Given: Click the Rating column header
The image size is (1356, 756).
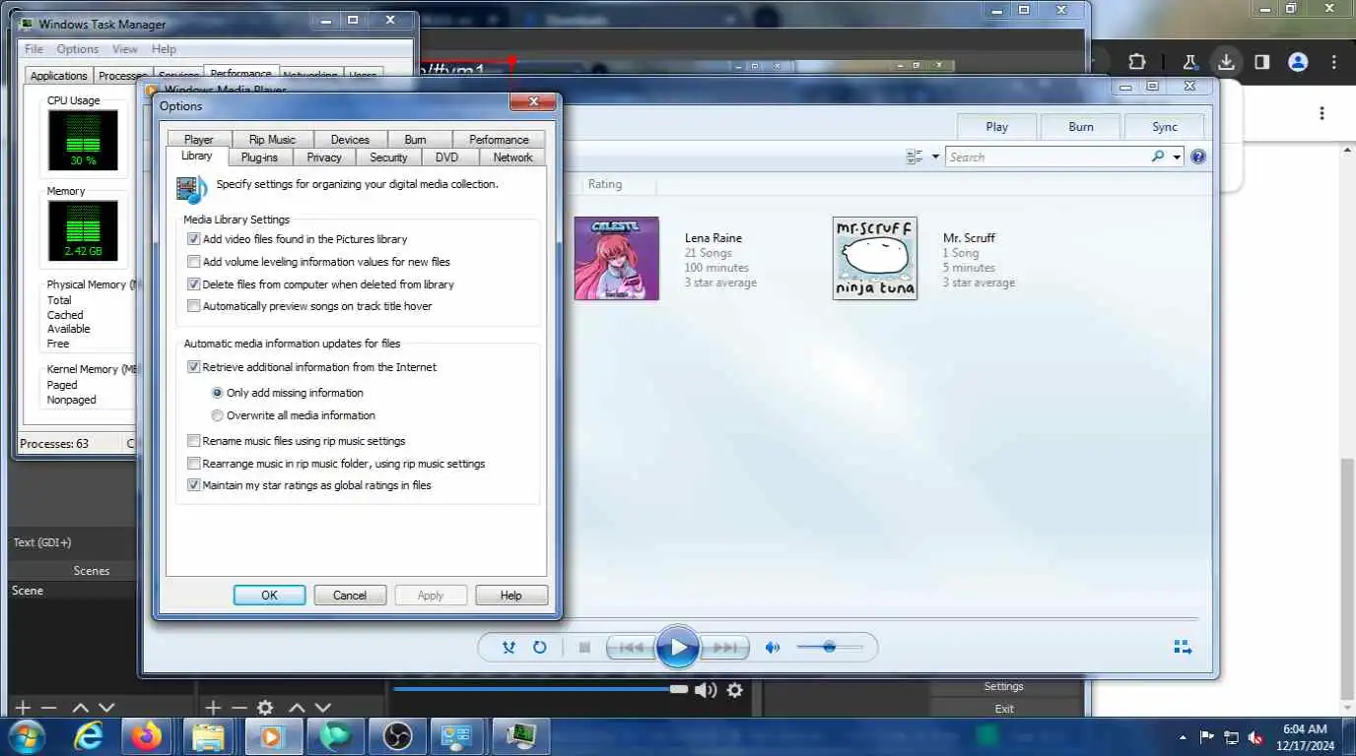Looking at the screenshot, I should point(605,184).
